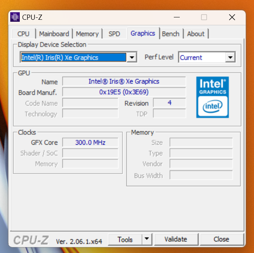The height and width of the screenshot is (253, 254).
Task: Click the Display Device Selection group label
Action: [52, 45]
